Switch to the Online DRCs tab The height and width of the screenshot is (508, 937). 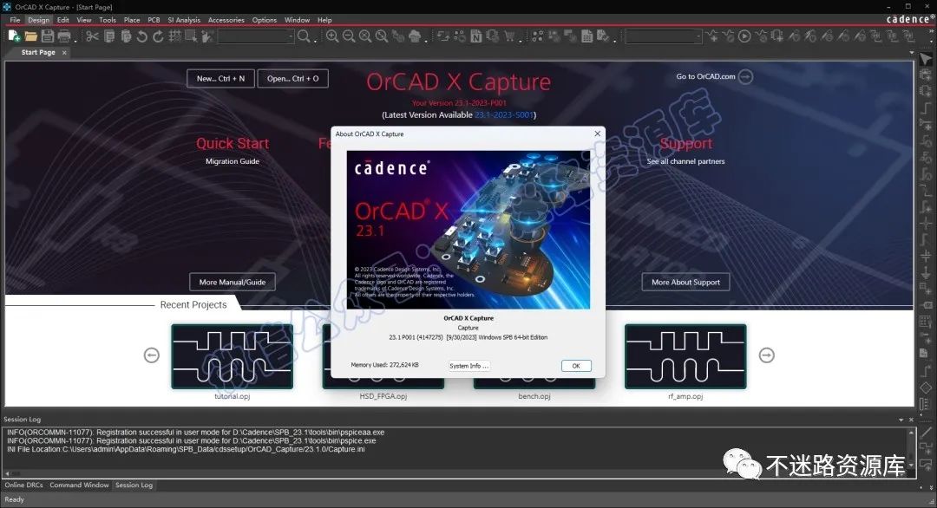pos(24,485)
